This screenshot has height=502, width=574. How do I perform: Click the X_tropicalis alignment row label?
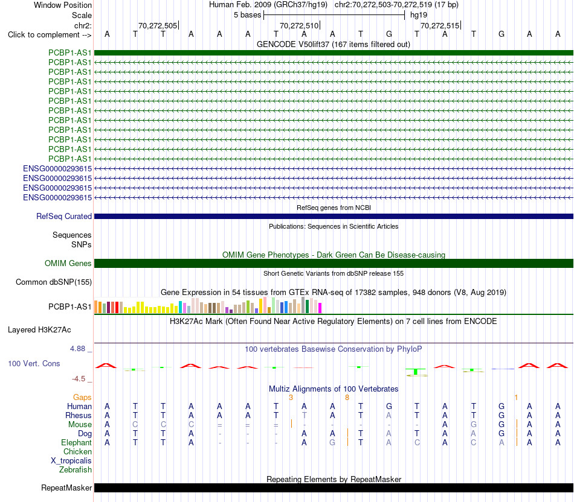[71, 461]
